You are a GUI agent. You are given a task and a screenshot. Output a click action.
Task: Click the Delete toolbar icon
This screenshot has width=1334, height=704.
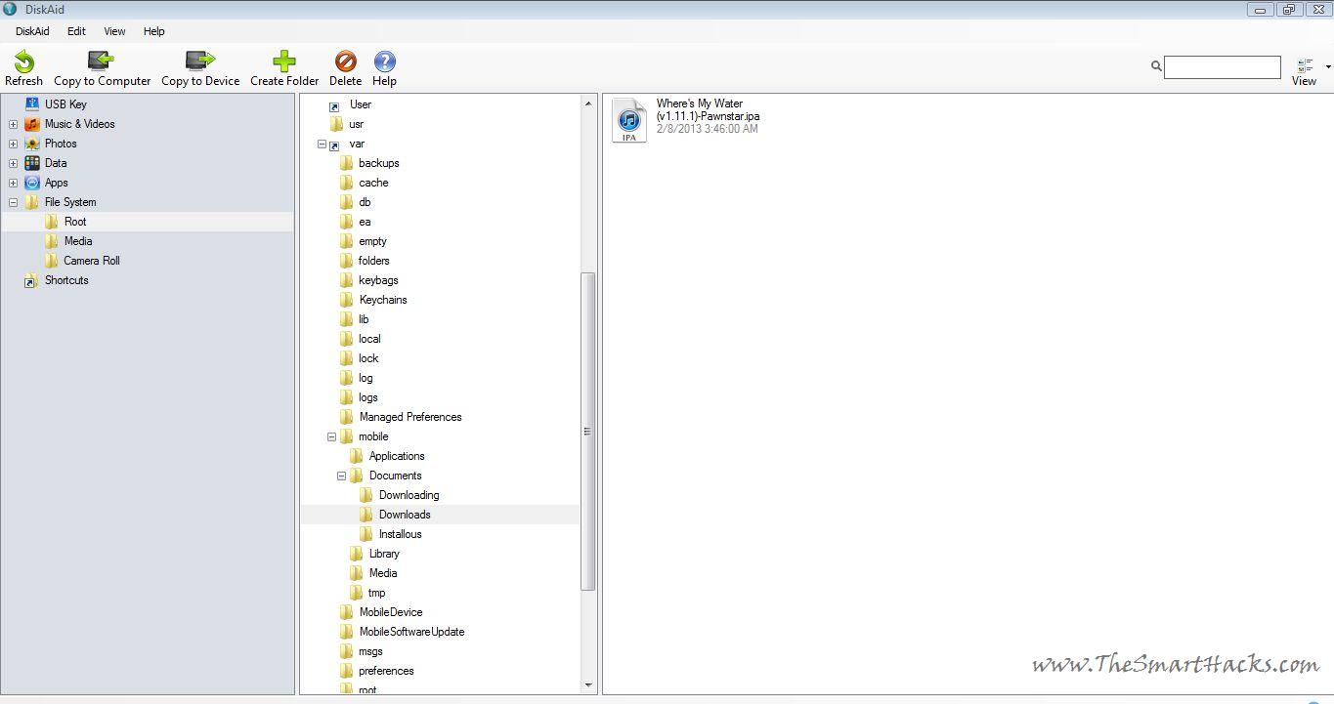pos(345,62)
